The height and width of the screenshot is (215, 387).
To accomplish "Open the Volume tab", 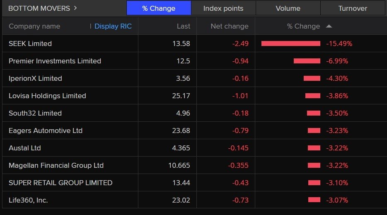I will pyautogui.click(x=288, y=8).
